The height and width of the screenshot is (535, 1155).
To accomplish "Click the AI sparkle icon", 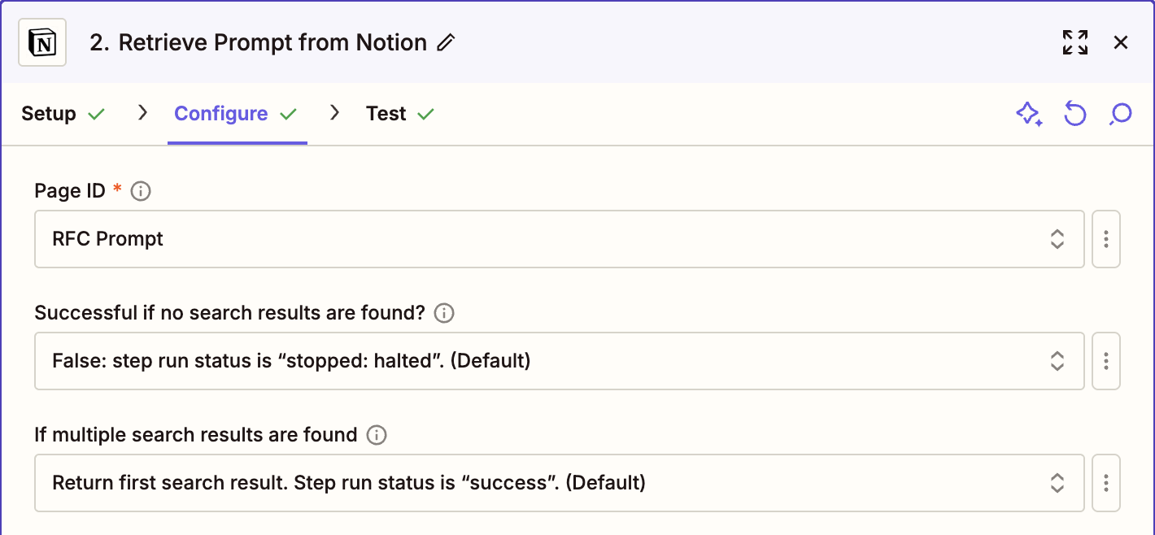I will pos(1029,115).
